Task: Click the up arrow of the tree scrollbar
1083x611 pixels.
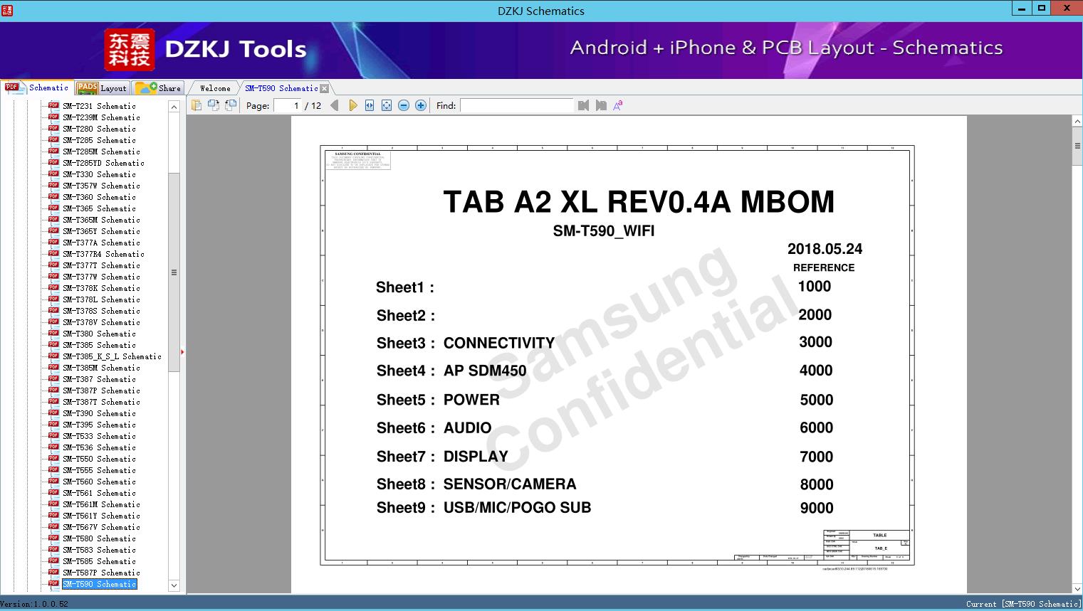Action: tap(174, 107)
